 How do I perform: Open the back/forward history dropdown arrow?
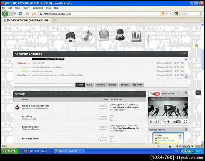pyautogui.click(x=15, y=14)
